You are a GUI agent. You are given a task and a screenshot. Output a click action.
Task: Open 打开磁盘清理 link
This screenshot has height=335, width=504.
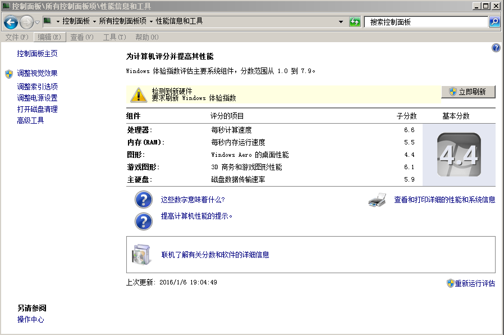coord(37,109)
